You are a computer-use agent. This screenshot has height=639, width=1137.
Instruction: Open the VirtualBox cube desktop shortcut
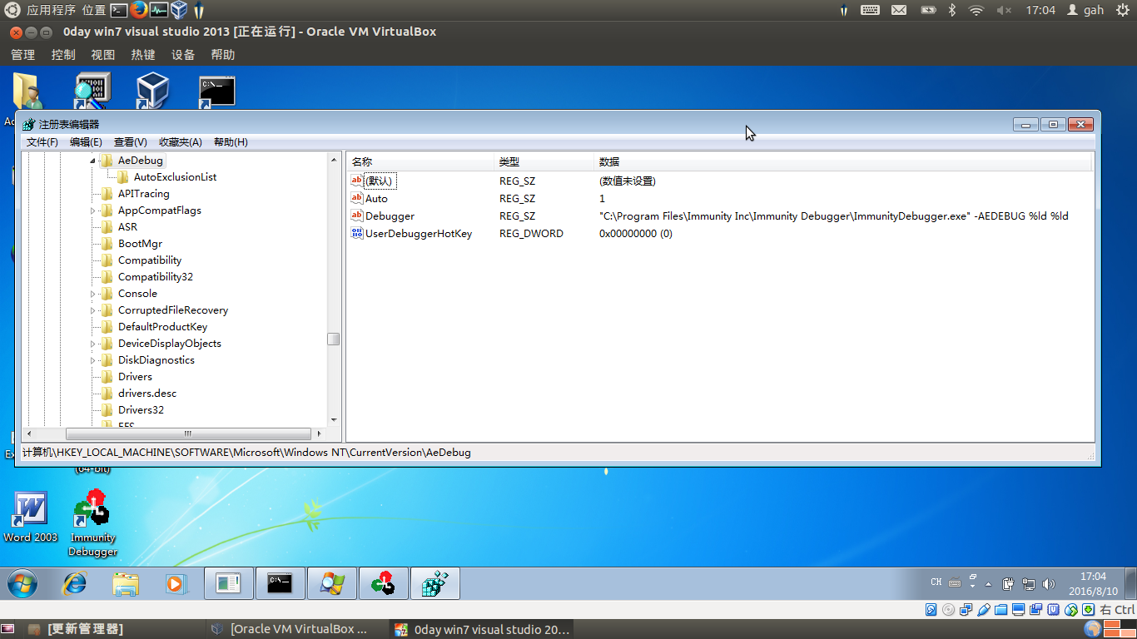pos(153,90)
